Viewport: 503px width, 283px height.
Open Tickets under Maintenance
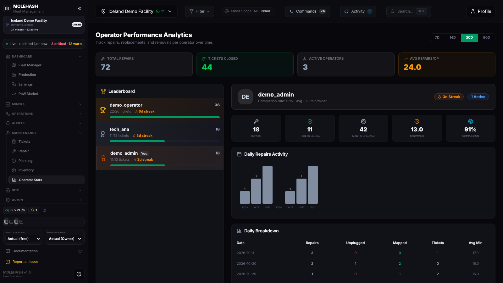pos(47,142)
